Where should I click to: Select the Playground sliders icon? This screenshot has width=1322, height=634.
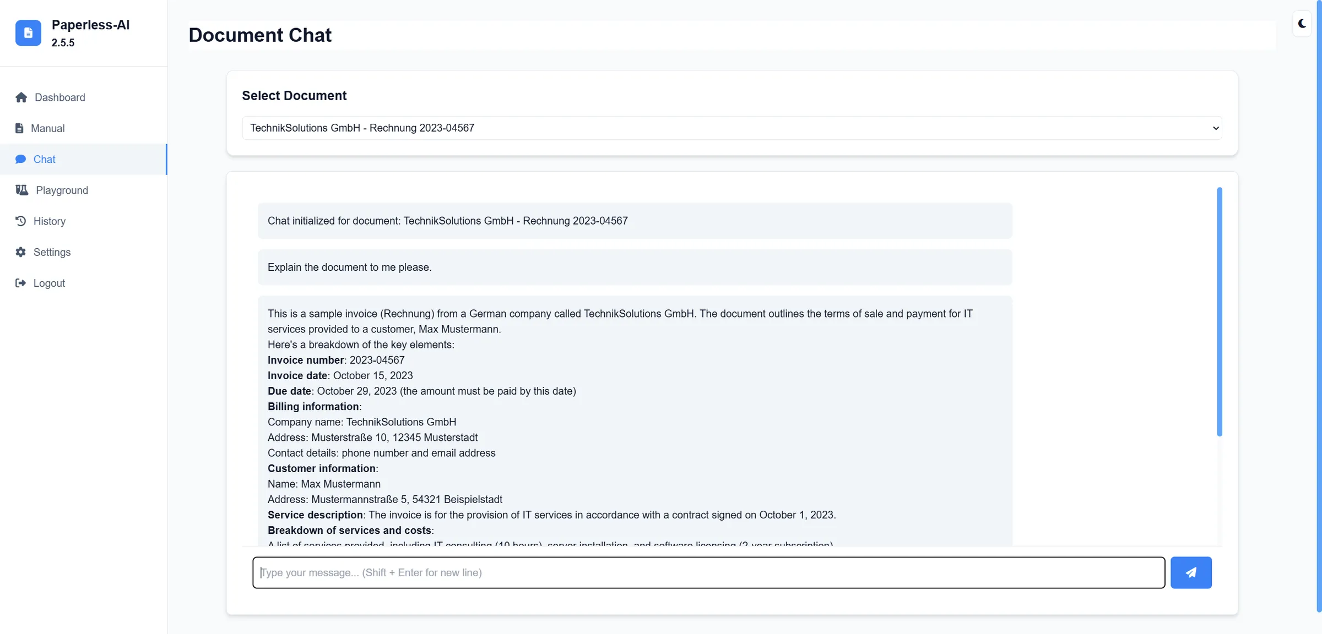(x=21, y=190)
